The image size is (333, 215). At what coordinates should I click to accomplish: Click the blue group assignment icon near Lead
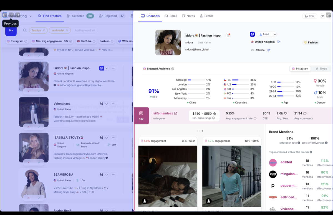(x=252, y=34)
